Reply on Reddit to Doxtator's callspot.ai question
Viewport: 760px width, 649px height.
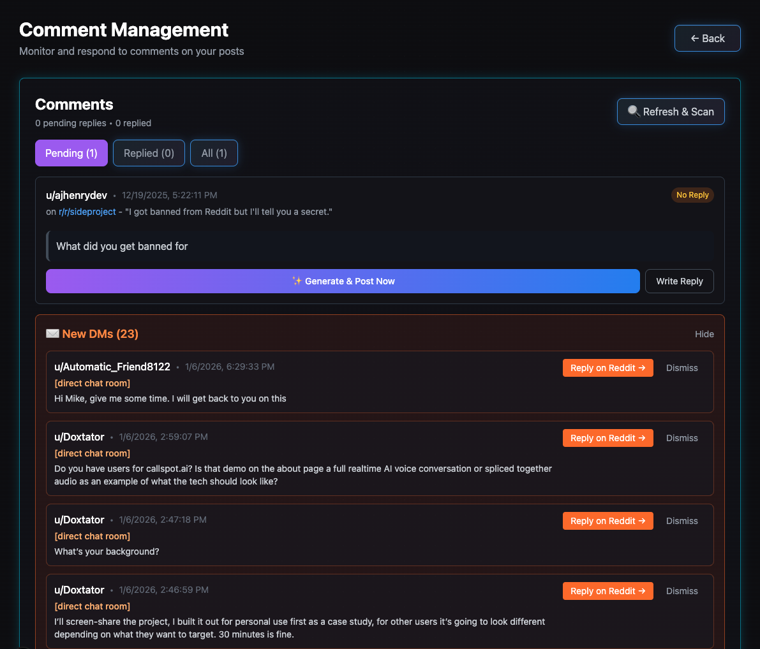607,438
